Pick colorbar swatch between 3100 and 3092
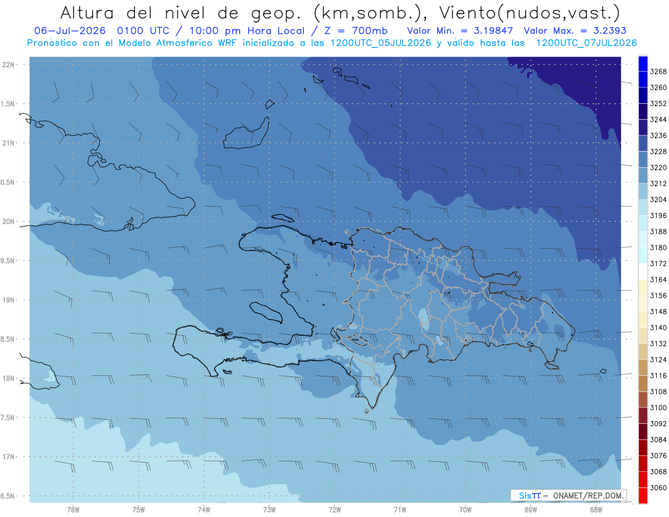The width and height of the screenshot is (669, 517). click(x=643, y=415)
